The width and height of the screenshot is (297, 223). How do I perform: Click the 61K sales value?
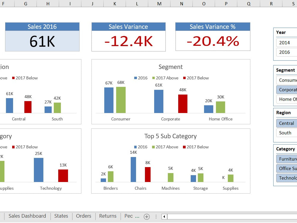pyautogui.click(x=42, y=41)
